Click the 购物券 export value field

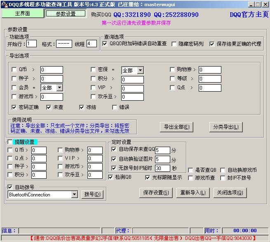coord(210,70)
